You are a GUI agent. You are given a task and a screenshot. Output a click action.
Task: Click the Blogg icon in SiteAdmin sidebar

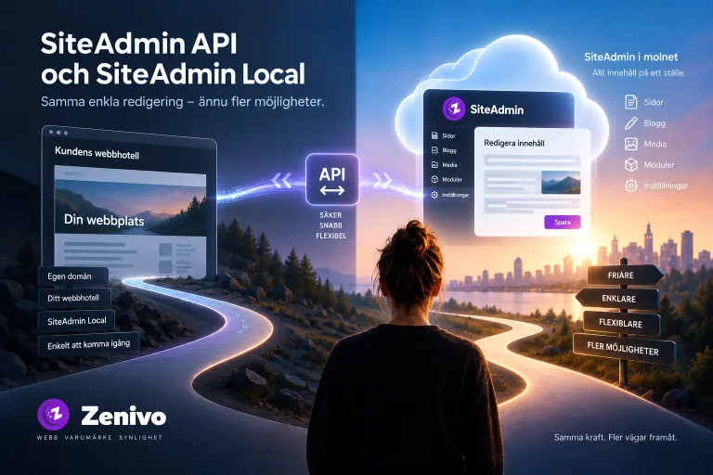tap(434, 150)
